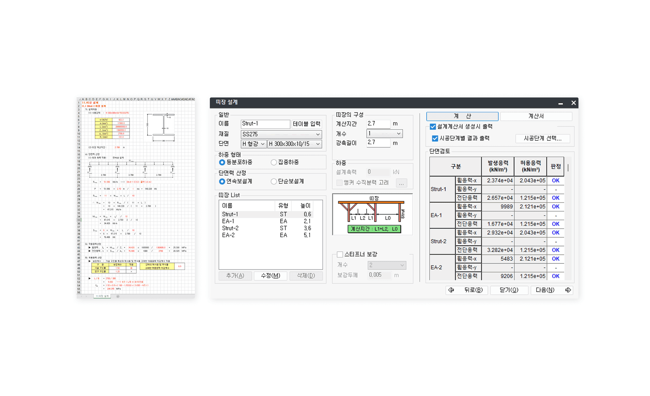Choose 단순보설계 radio option

coord(274,181)
